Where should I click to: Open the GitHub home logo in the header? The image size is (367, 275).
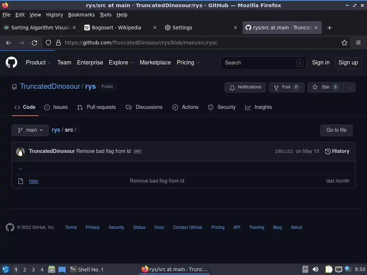[11, 62]
